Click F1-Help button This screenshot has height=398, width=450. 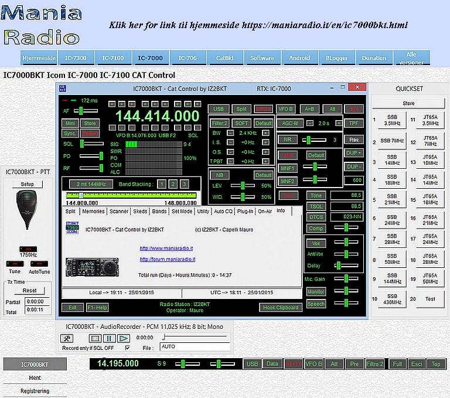point(97,308)
